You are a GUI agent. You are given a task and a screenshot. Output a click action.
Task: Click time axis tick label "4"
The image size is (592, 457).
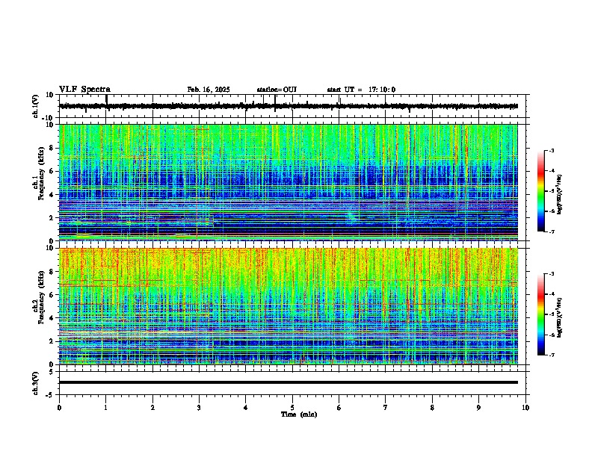pyautogui.click(x=246, y=408)
